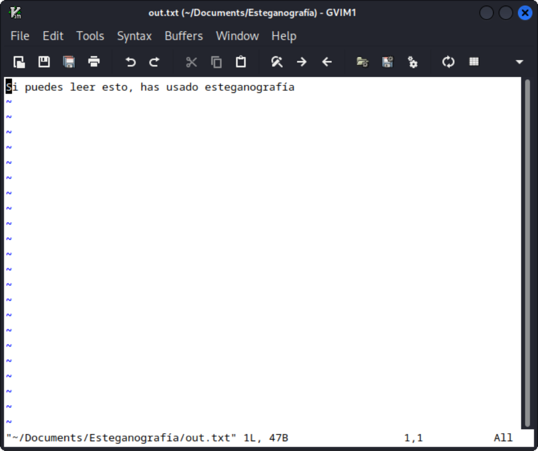538x451 pixels.
Task: Click the Save All files icon
Action: (69, 62)
